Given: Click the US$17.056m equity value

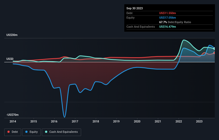Looking at the screenshot, I should 168,18.
